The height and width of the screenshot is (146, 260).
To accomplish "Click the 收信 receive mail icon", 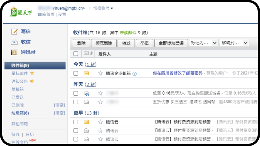I will tap(14, 42).
